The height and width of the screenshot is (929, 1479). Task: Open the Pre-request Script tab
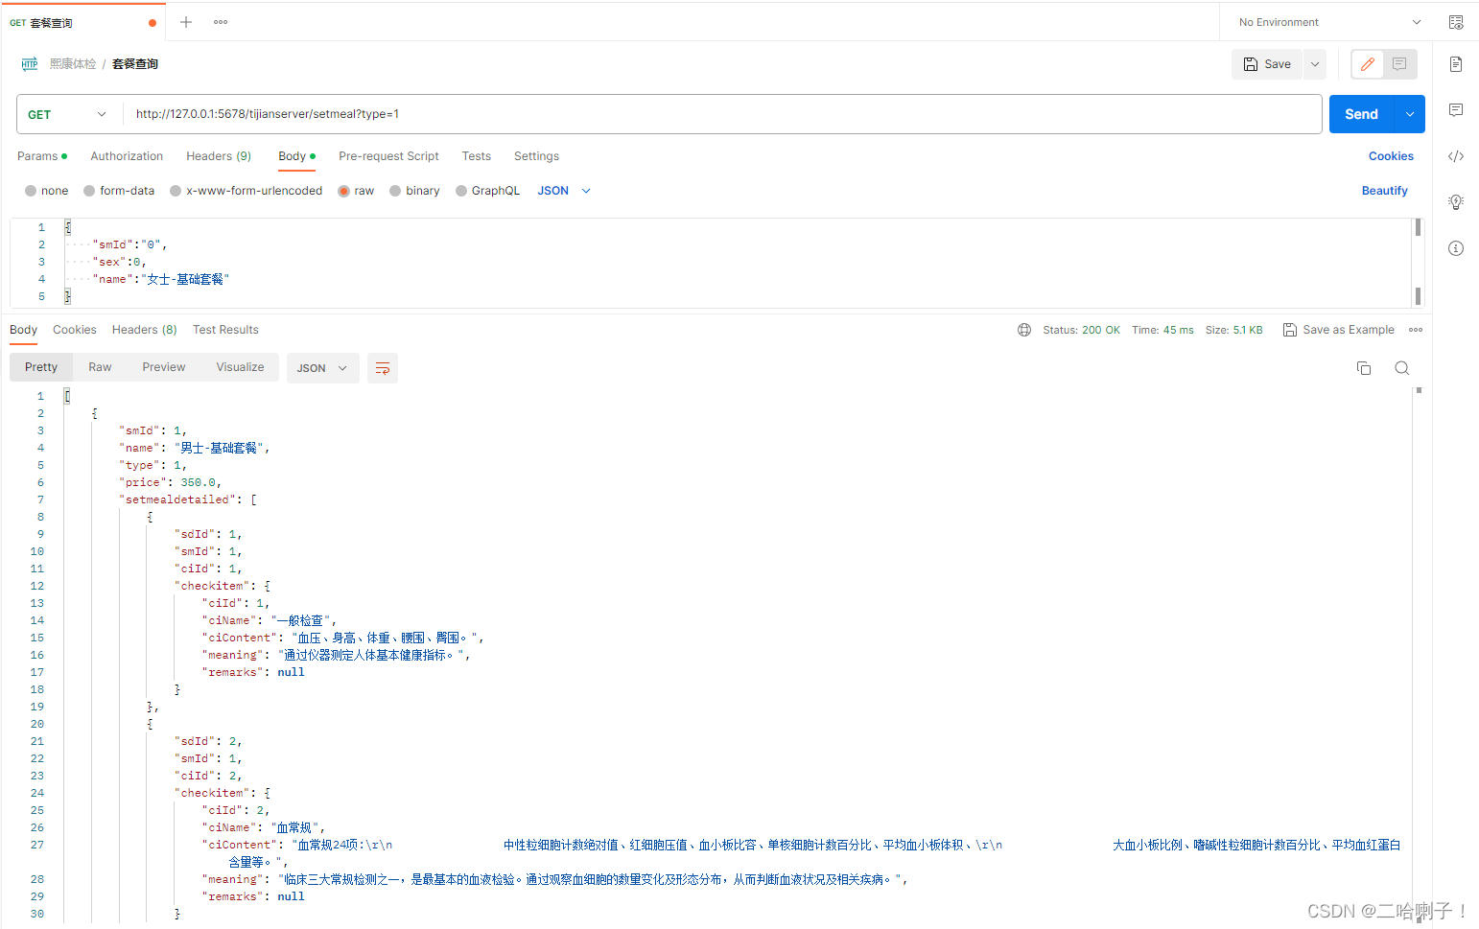tap(388, 156)
